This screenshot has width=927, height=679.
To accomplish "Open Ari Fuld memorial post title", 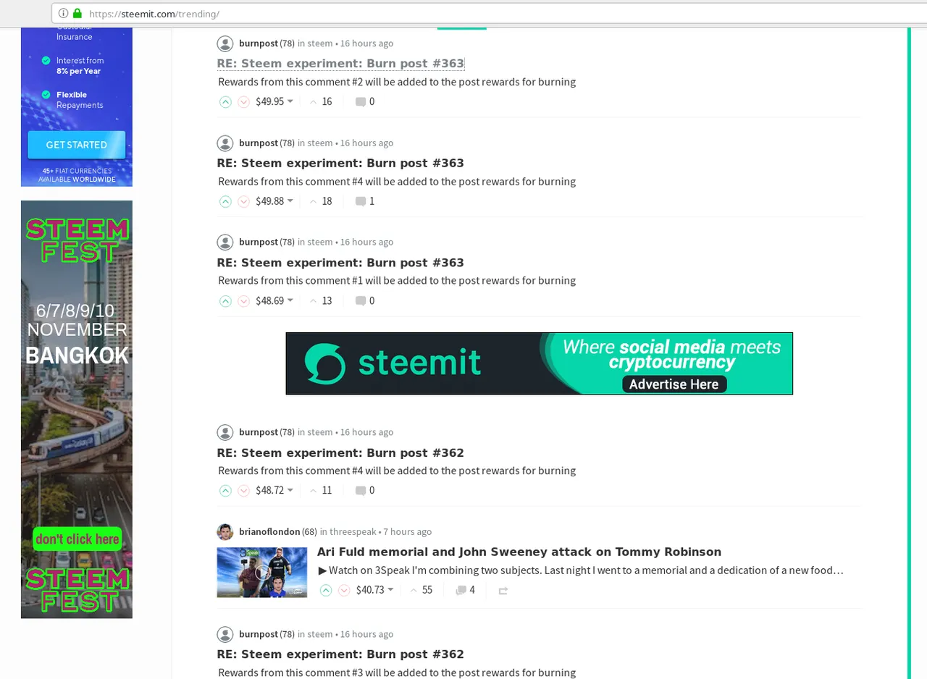I will click(519, 552).
